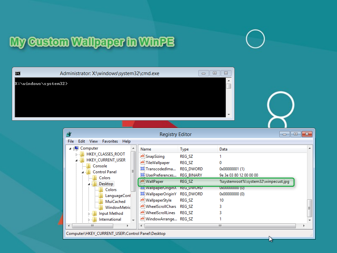Select the WallpaperStyle value entry
Image resolution: width=337 pixels, height=253 pixels.
coord(159,200)
